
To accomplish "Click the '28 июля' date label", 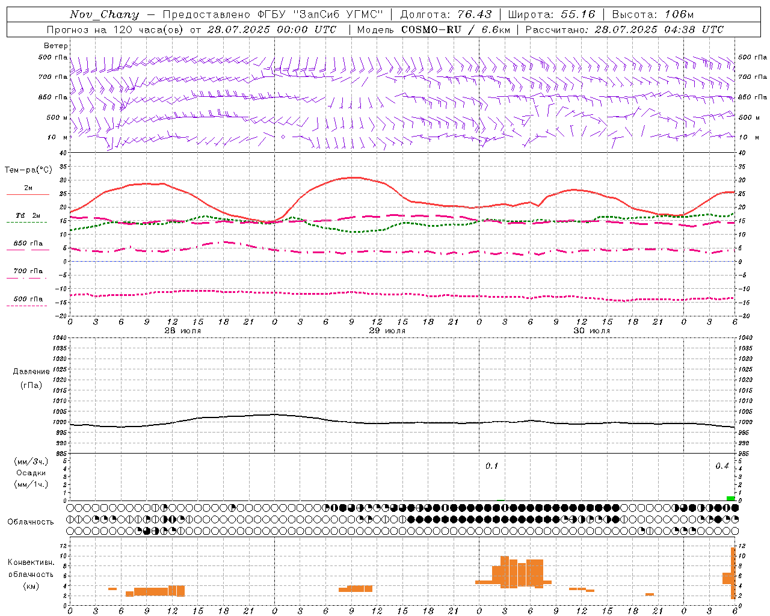I will tap(182, 330).
